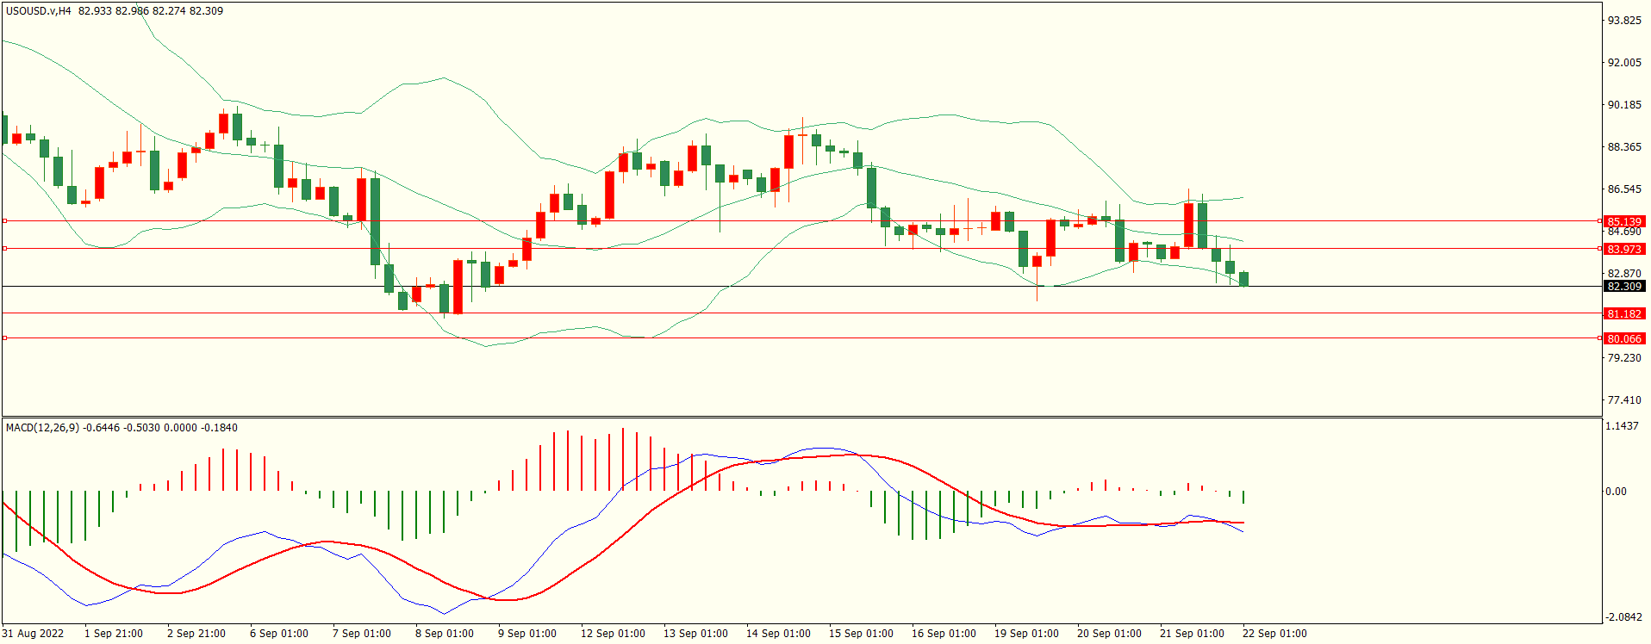The width and height of the screenshot is (1651, 644).
Task: Click the MACD(12,26,9) indicator label
Action: point(43,427)
